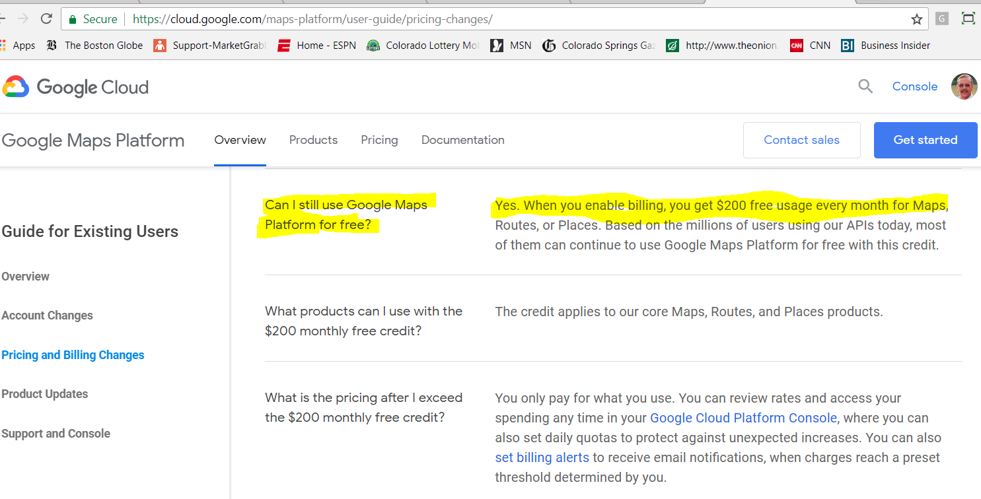Click the Get started button
The image size is (981, 499).
926,140
